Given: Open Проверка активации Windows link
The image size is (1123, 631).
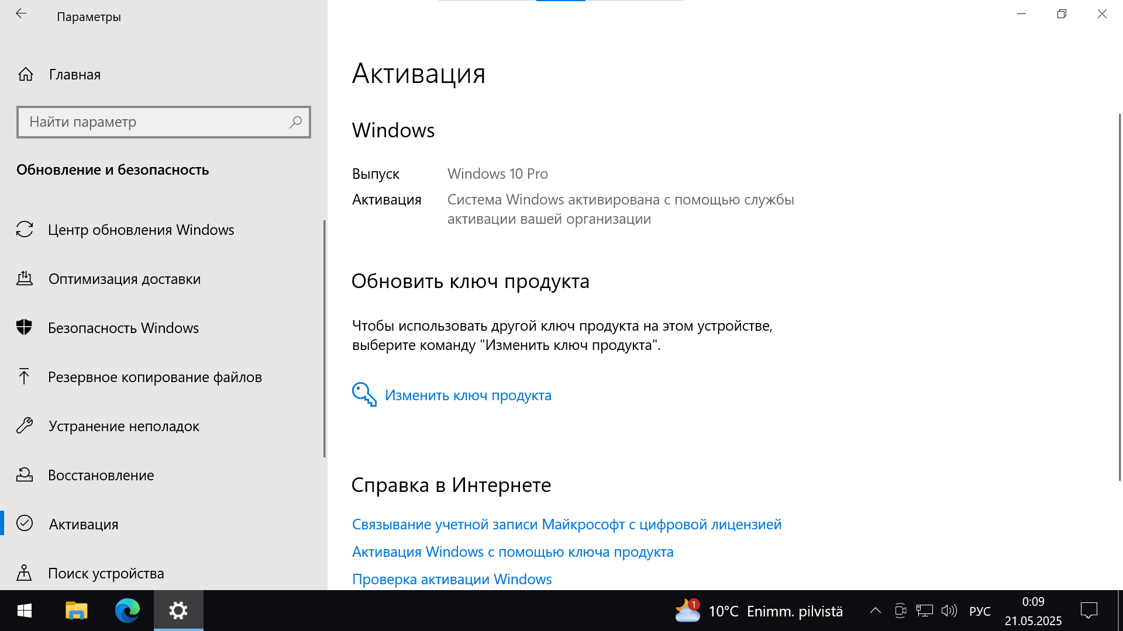Looking at the screenshot, I should point(452,579).
